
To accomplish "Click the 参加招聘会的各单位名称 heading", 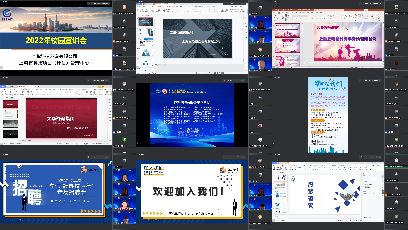I will 192,102.
